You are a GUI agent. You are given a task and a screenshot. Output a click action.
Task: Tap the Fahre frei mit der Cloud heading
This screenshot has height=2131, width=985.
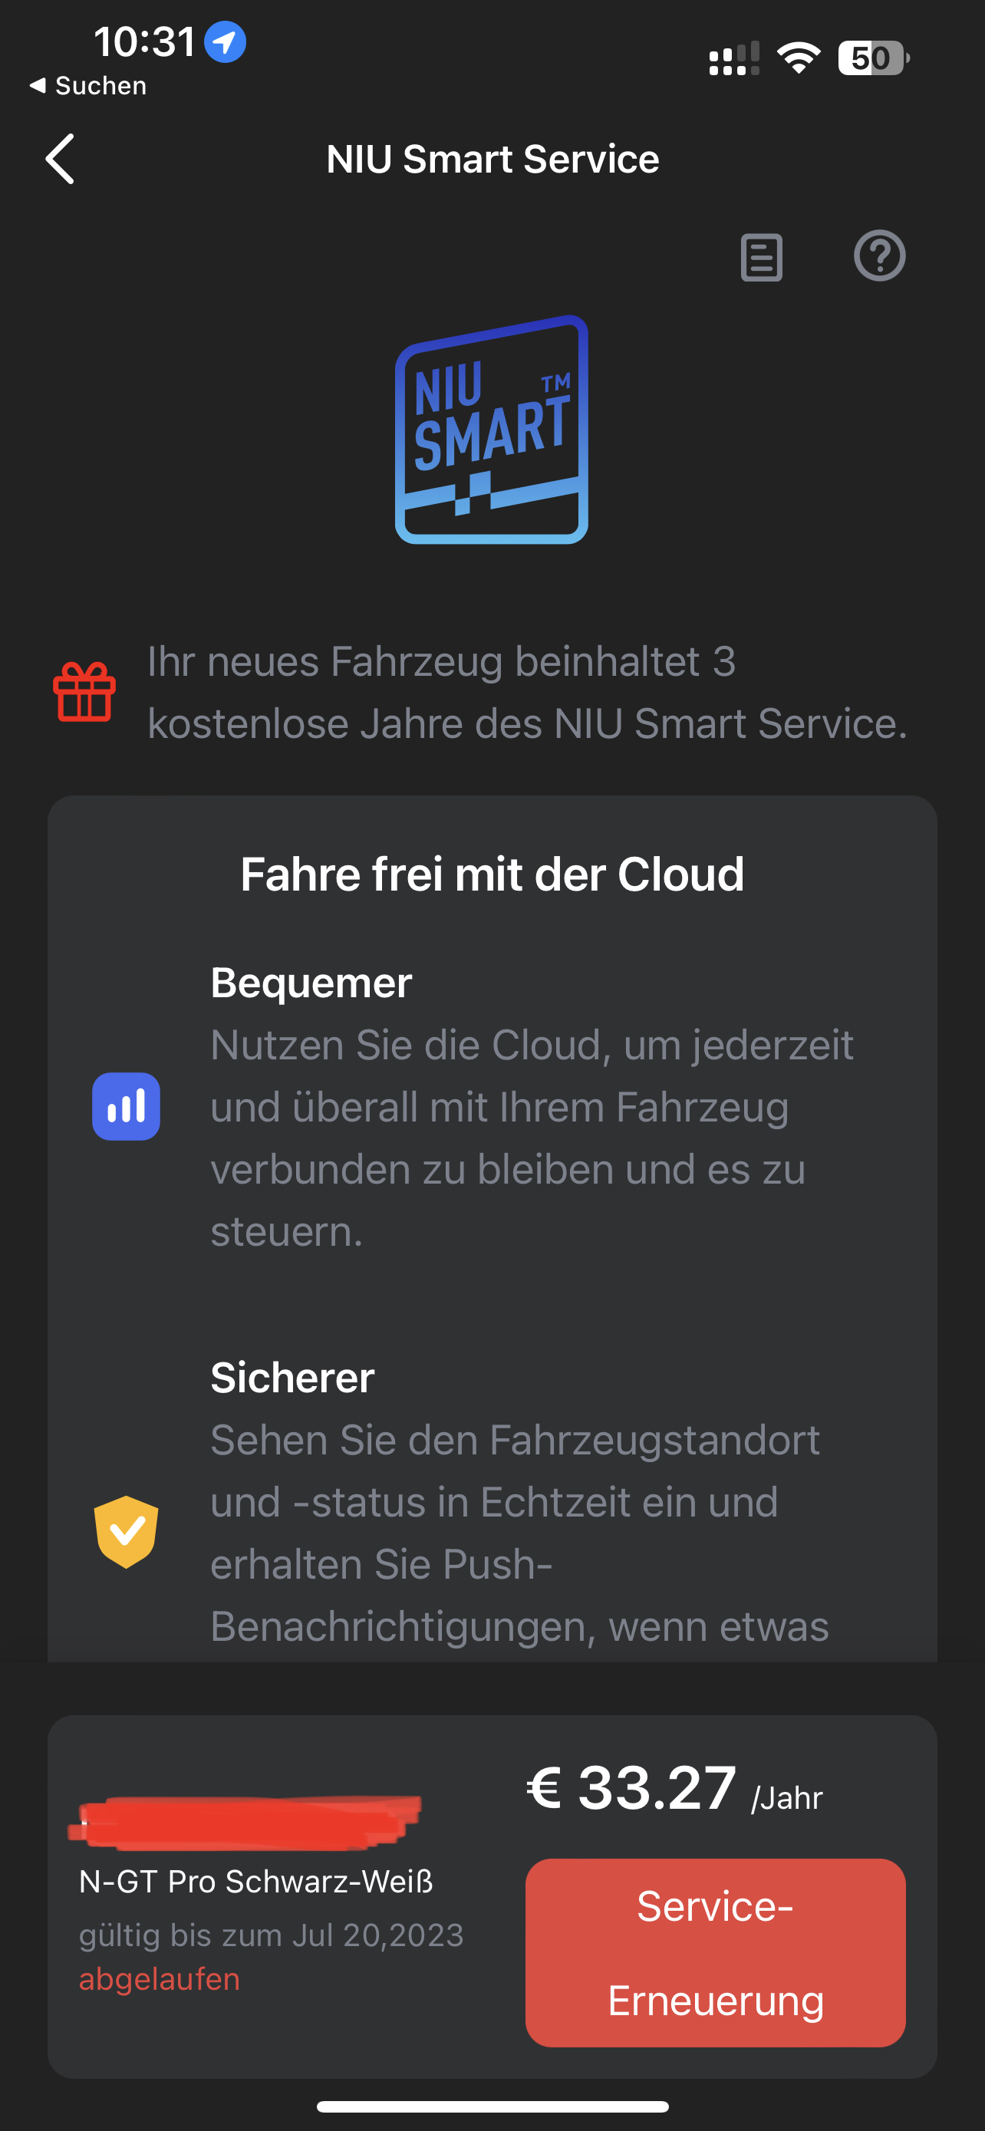(492, 874)
